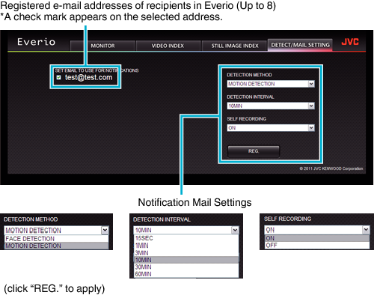Viewport: 374px width, 298px height.
Task: Click the REG. button to apply
Action: click(x=254, y=151)
